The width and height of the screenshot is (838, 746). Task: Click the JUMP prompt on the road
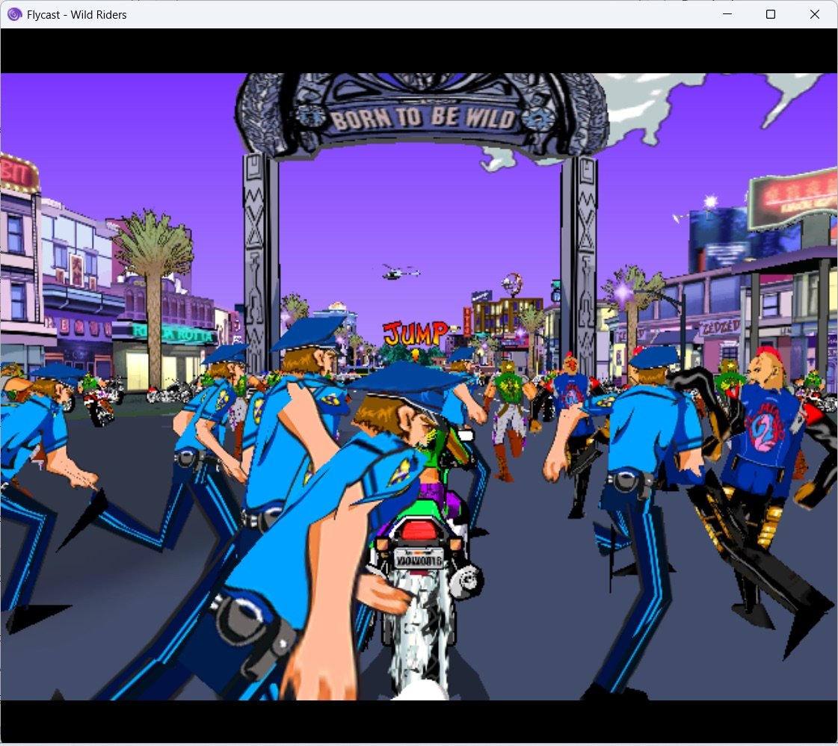[414, 332]
